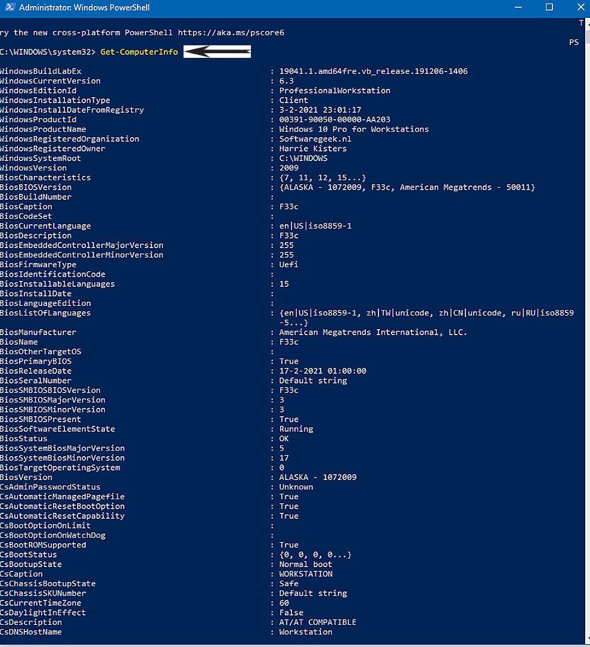Click Windows 10 Pro for Workstations value

354,129
